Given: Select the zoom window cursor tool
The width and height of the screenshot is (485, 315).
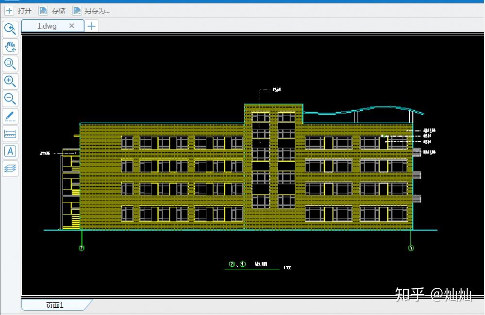Looking at the screenshot, I should [x=10, y=29].
